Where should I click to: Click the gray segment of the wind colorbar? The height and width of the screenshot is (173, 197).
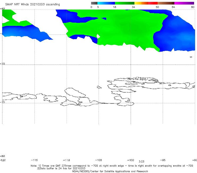(94, 3)
